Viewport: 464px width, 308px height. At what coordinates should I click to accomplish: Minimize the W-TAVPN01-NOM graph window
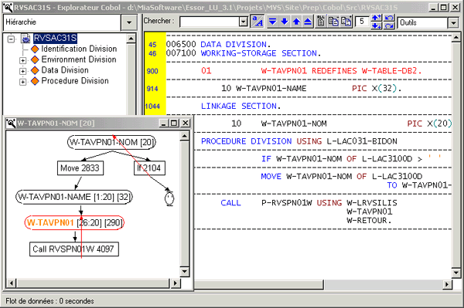pyautogui.click(x=164, y=123)
